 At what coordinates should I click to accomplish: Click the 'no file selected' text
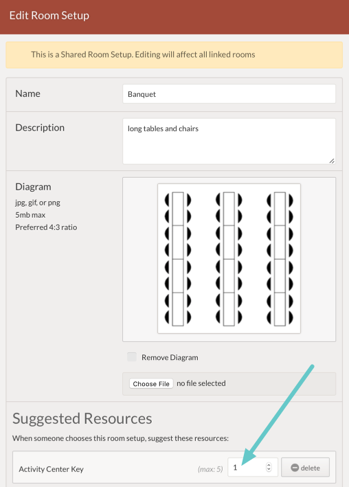[201, 383]
